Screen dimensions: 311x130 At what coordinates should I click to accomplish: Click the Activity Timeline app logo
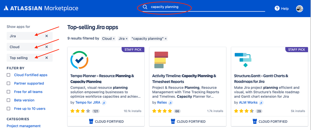point(161,60)
